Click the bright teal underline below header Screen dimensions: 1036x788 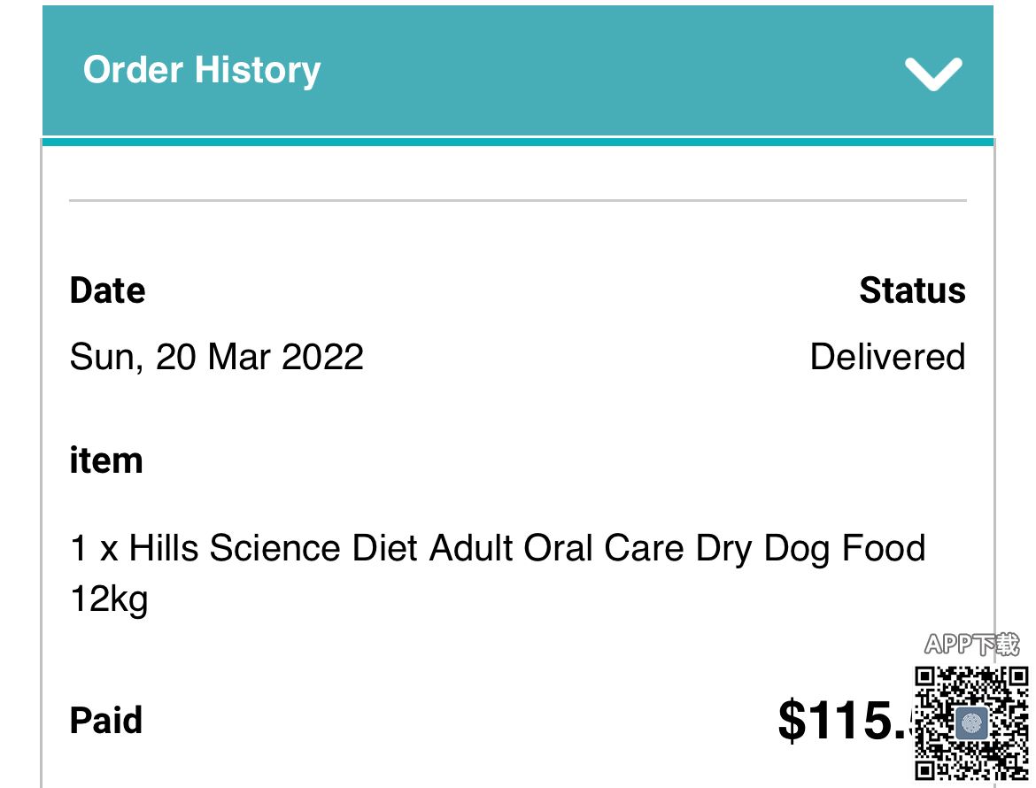coord(518,142)
